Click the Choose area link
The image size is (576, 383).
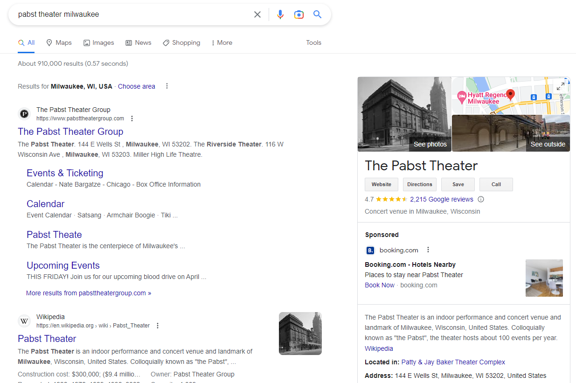tap(137, 86)
